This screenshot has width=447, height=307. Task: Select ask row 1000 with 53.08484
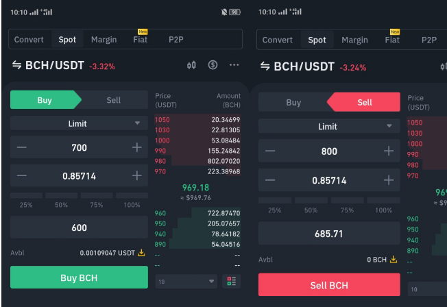coord(197,140)
